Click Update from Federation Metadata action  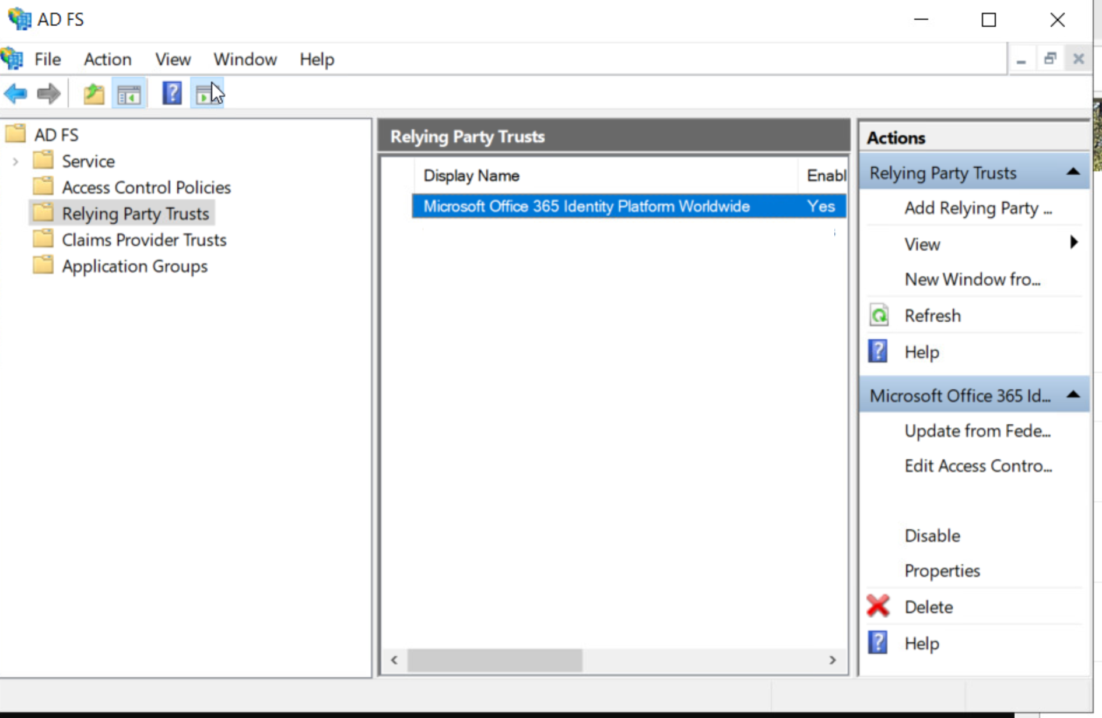(x=977, y=431)
